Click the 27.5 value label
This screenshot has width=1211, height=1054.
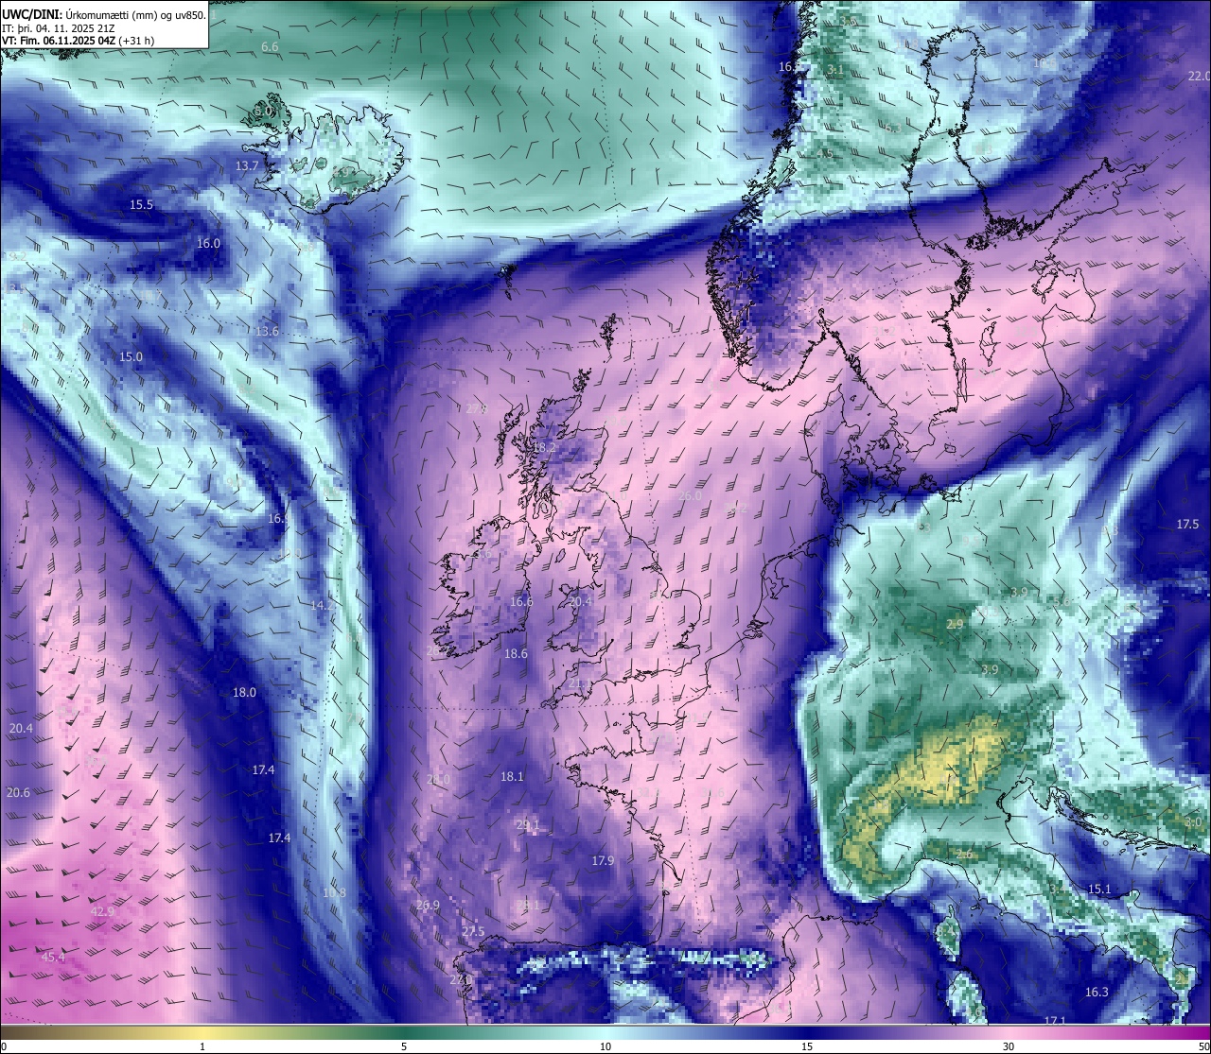(x=473, y=931)
